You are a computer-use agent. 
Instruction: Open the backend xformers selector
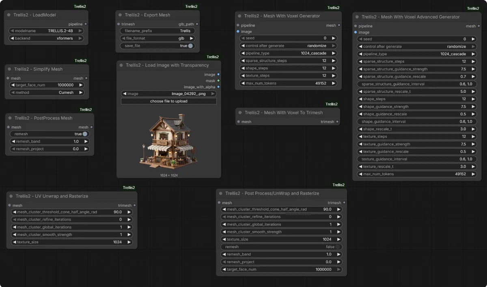(46, 39)
